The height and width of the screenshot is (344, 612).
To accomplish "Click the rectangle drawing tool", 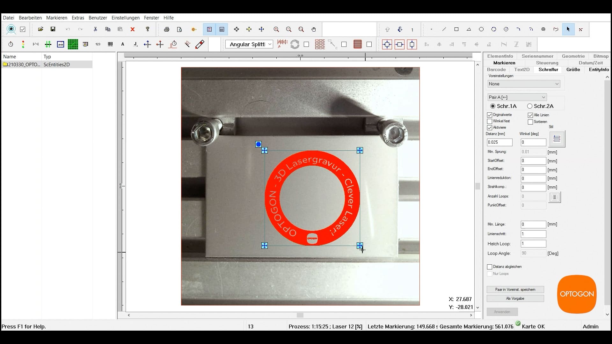I will tap(456, 29).
